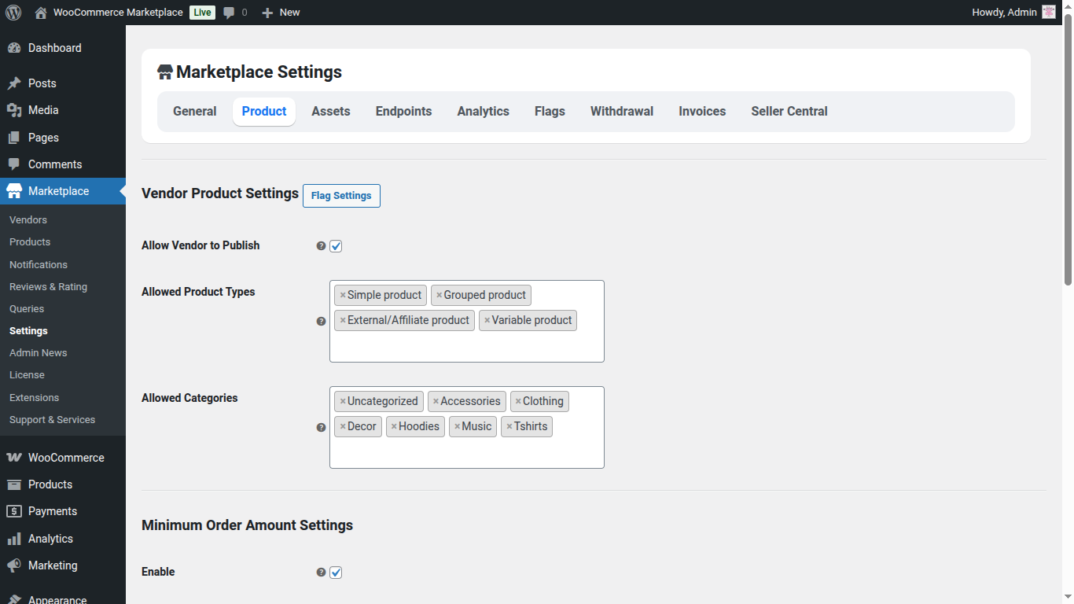This screenshot has height=604, width=1074.
Task: Click the help icon beside Allowed Product Types
Action: coord(320,321)
